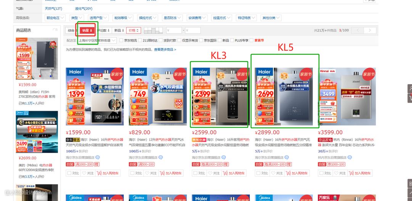Open the 能效等级 filter dropdown

[123, 18]
